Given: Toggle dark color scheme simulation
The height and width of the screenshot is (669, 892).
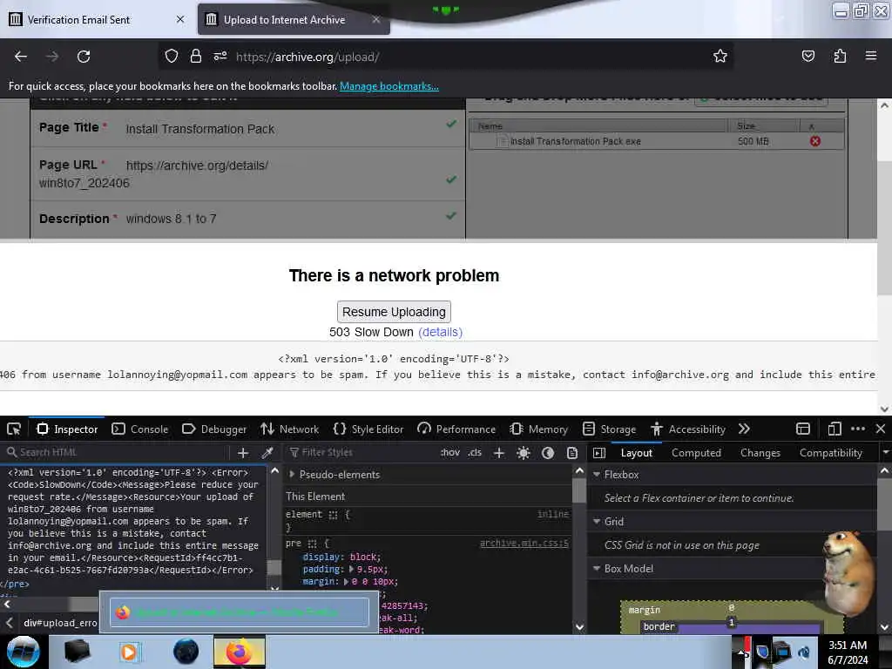Looking at the screenshot, I should click(x=548, y=453).
